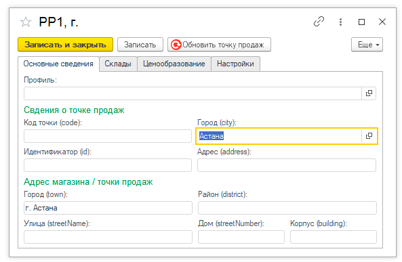Open the Склады tab

click(118, 64)
